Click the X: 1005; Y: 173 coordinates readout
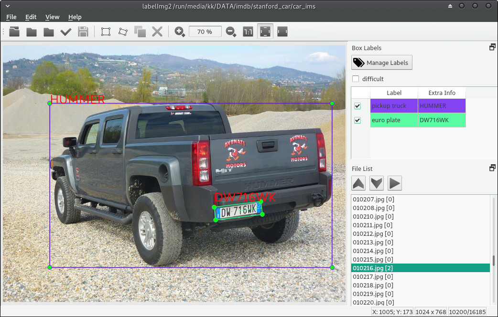Image resolution: width=498 pixels, height=317 pixels. tap(392, 312)
